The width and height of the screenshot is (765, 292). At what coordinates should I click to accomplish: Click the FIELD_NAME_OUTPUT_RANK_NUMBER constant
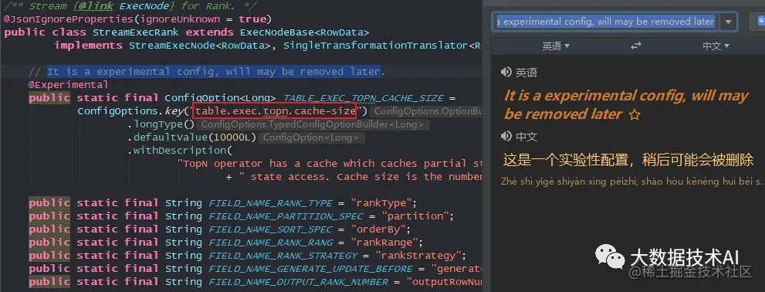298,282
